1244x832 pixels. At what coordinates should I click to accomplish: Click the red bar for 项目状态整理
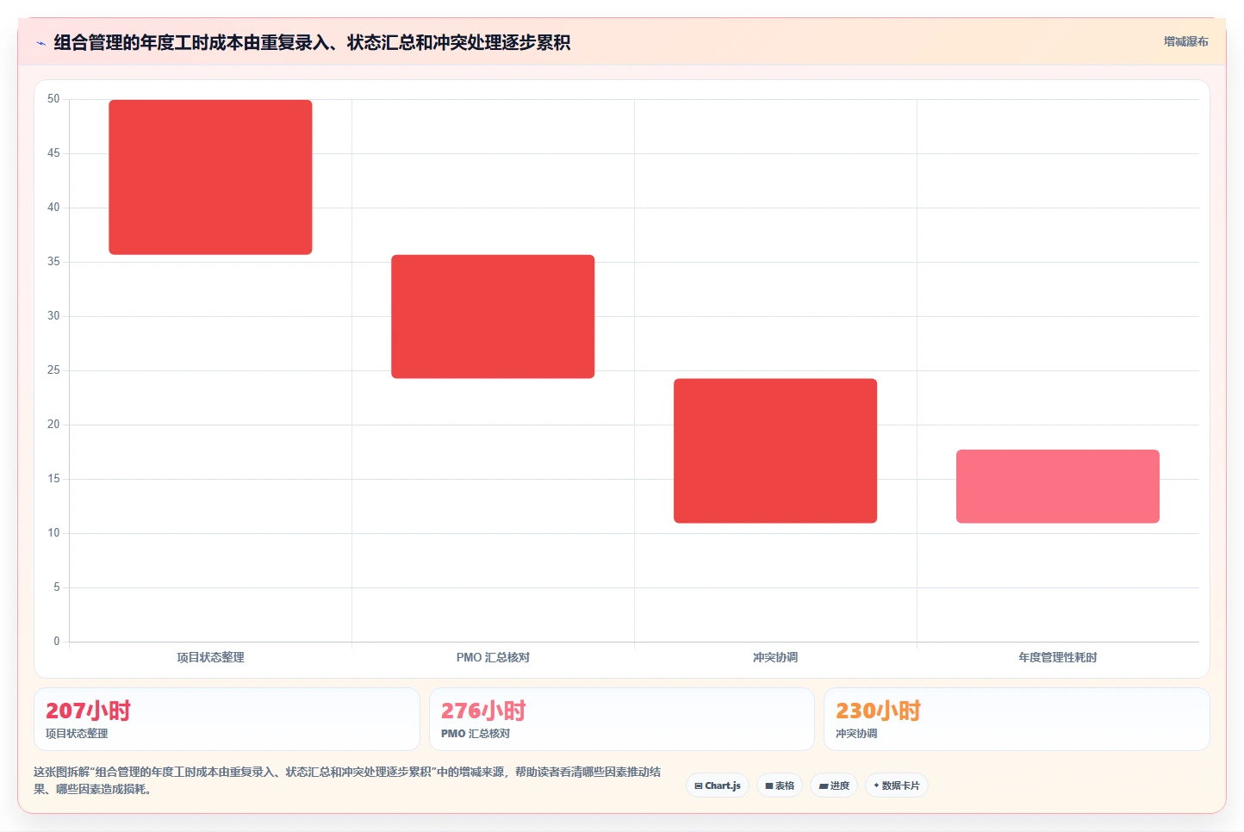coord(210,177)
